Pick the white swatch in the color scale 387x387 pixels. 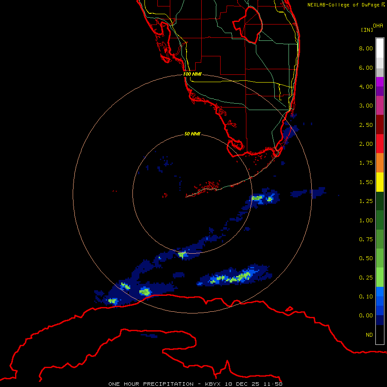(380, 48)
